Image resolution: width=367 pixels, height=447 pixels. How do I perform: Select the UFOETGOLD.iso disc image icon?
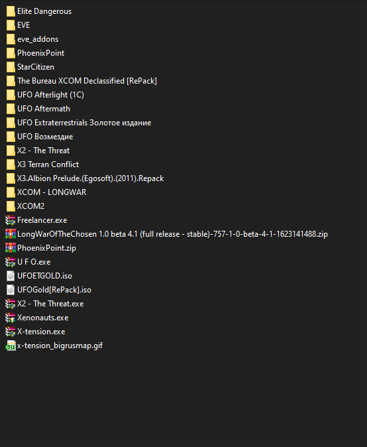[x=10, y=276]
